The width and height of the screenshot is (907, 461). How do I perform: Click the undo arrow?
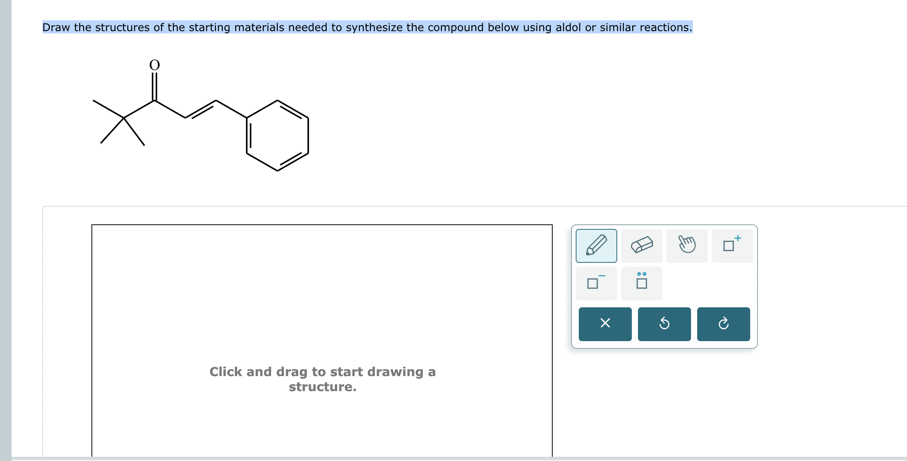coord(664,324)
